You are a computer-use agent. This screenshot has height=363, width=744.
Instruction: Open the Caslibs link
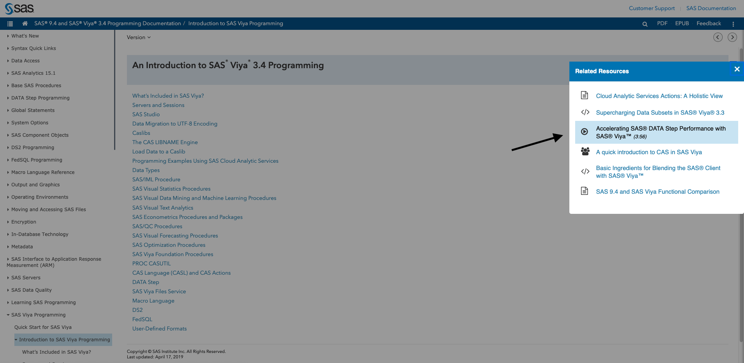pyautogui.click(x=141, y=133)
